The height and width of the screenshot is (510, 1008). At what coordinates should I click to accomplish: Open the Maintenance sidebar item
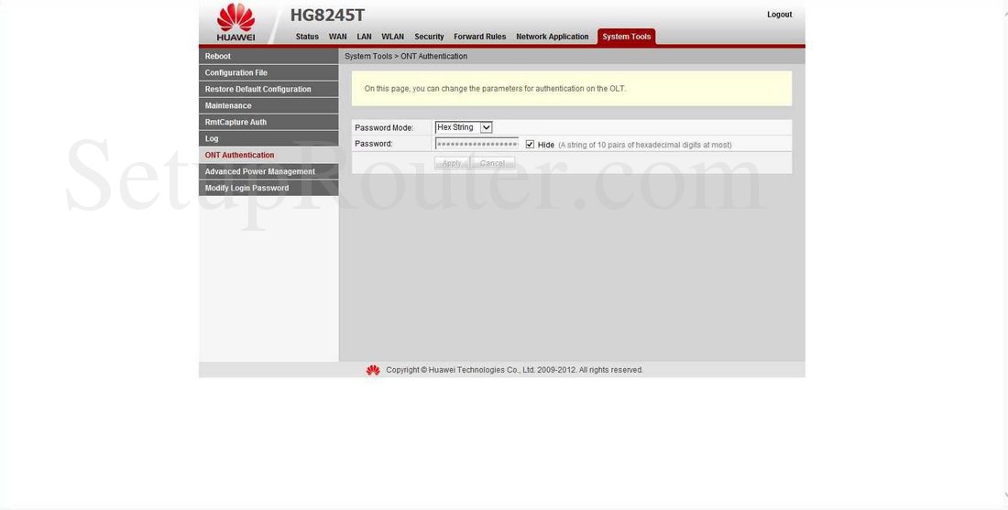pyautogui.click(x=268, y=106)
